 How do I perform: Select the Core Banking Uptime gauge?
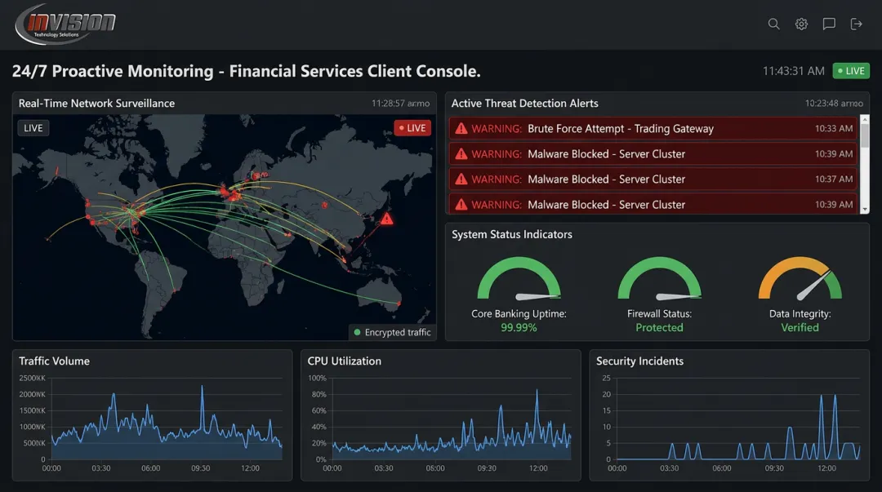(x=519, y=277)
